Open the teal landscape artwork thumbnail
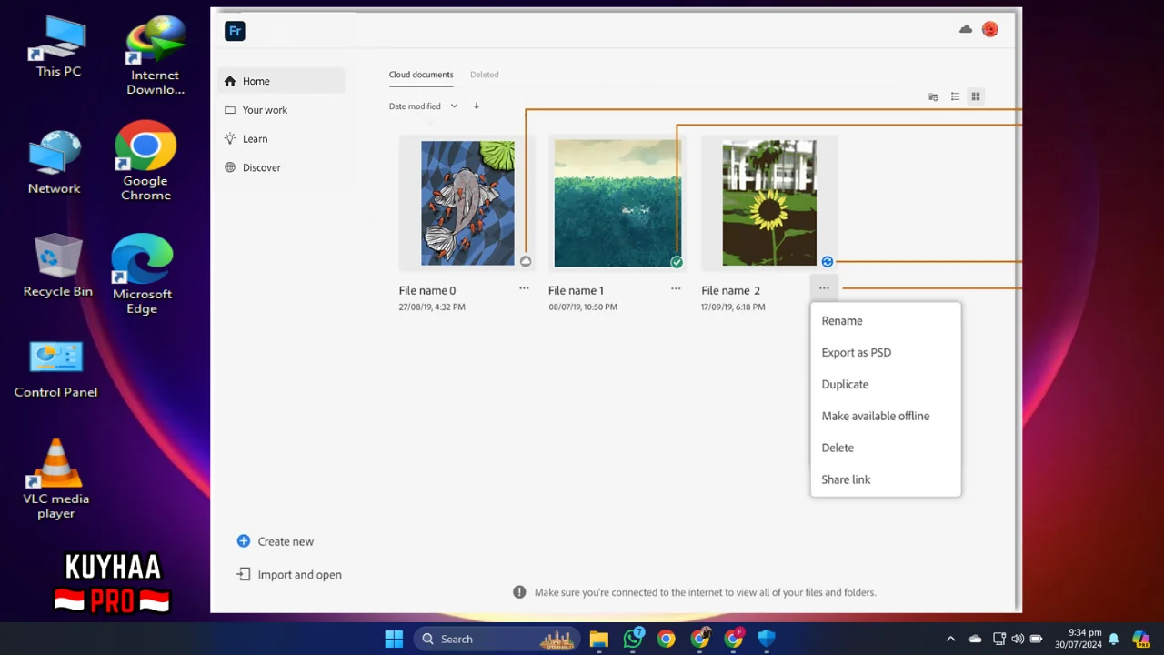 coord(617,203)
